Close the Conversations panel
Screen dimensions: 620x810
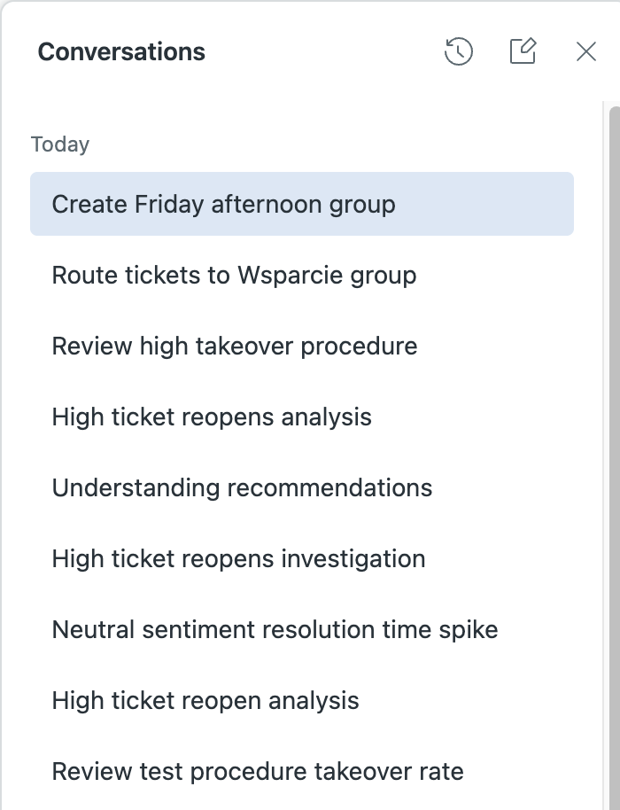tap(586, 52)
